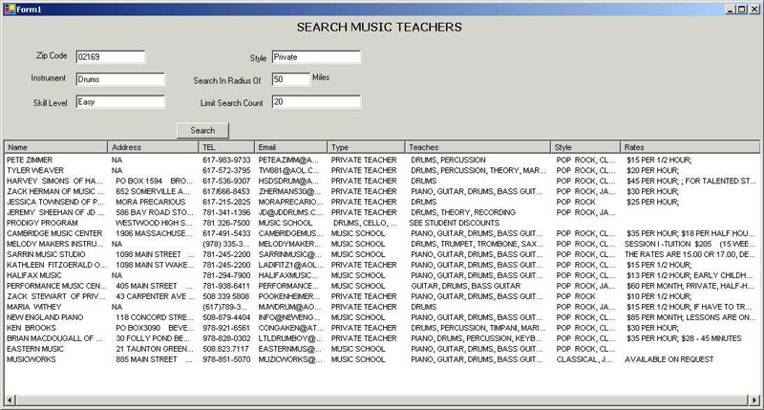Click the rate $45 PER HOUR cell

pyautogui.click(x=691, y=181)
